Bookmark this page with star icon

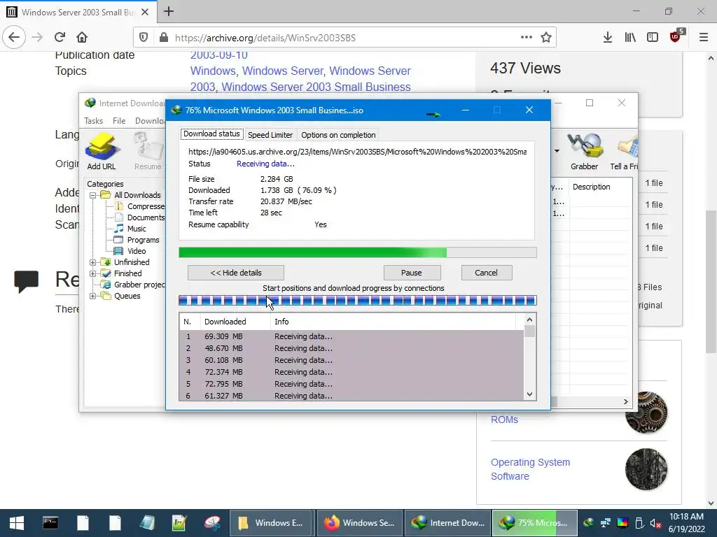(546, 38)
